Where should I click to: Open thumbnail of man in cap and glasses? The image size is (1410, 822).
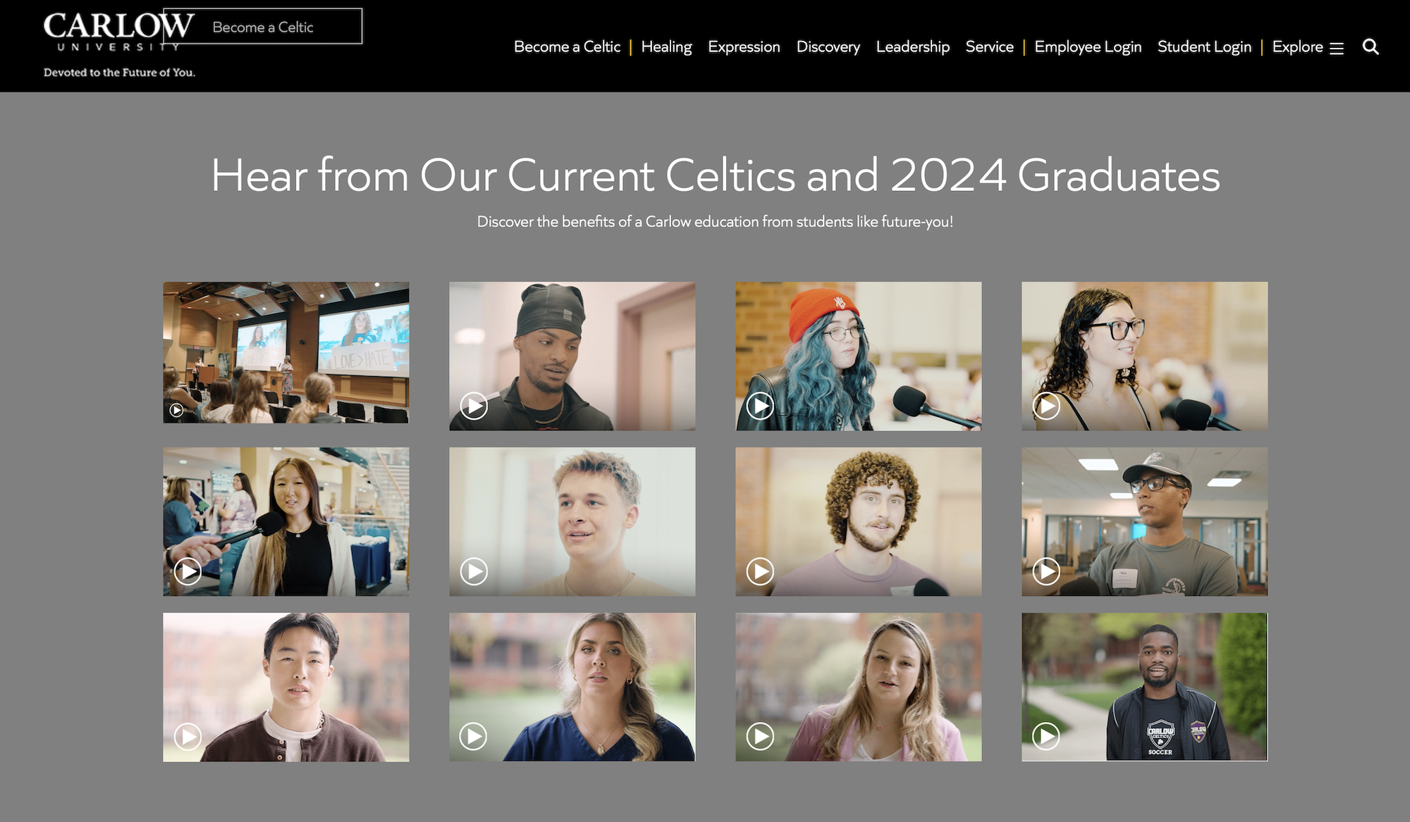1144,521
